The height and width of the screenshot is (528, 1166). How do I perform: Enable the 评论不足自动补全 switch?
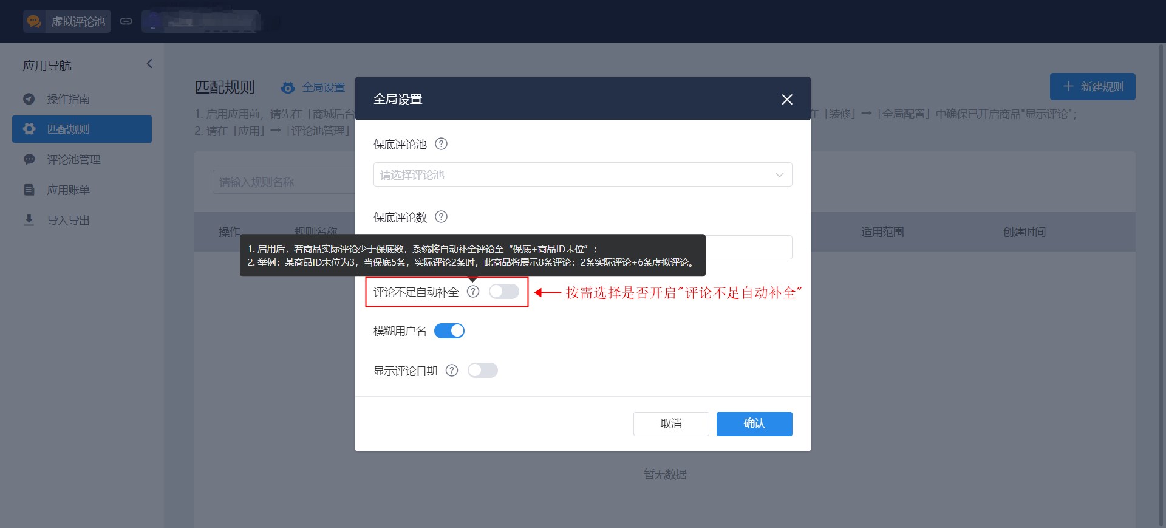[504, 292]
